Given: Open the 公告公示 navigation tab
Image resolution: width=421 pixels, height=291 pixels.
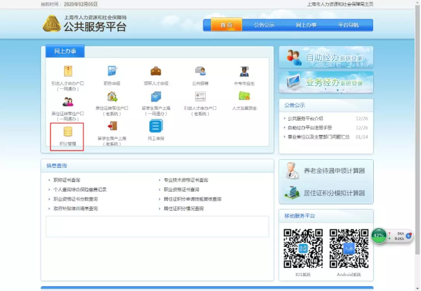Looking at the screenshot, I should (264, 25).
